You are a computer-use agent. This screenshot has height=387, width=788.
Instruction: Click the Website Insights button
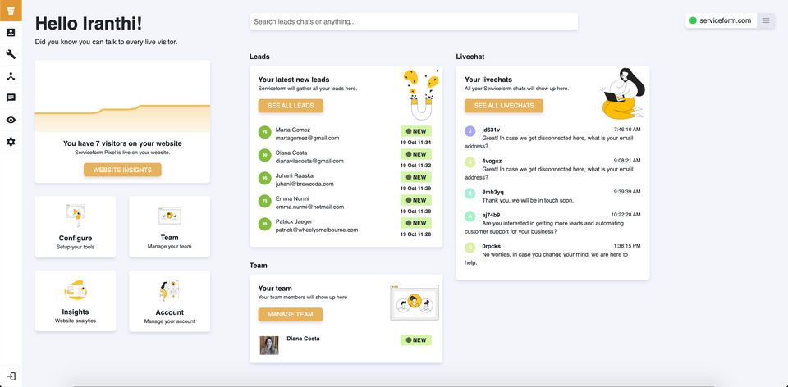[x=122, y=170]
